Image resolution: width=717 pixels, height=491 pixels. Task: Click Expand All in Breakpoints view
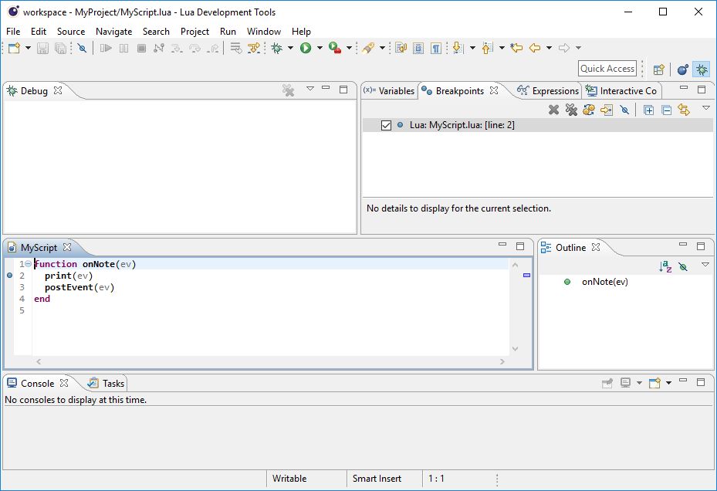[648, 110]
